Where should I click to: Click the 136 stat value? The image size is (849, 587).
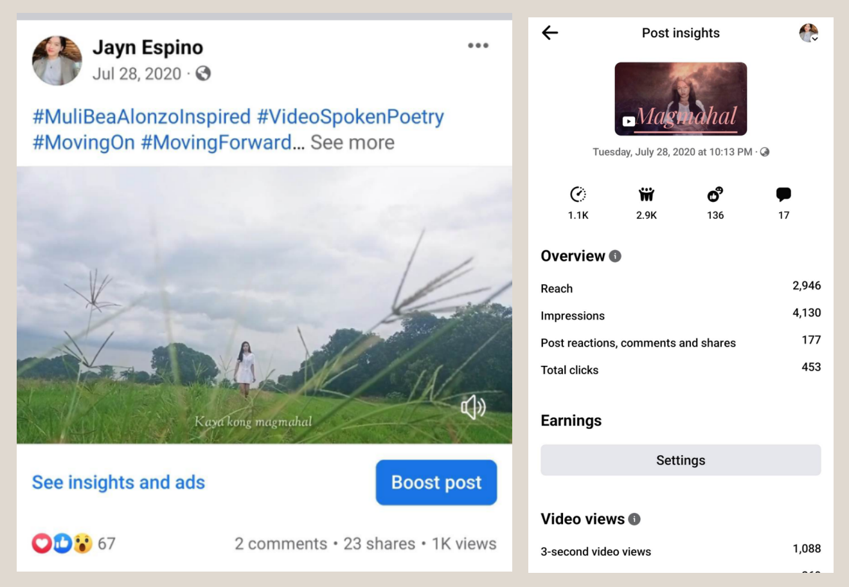click(x=715, y=215)
